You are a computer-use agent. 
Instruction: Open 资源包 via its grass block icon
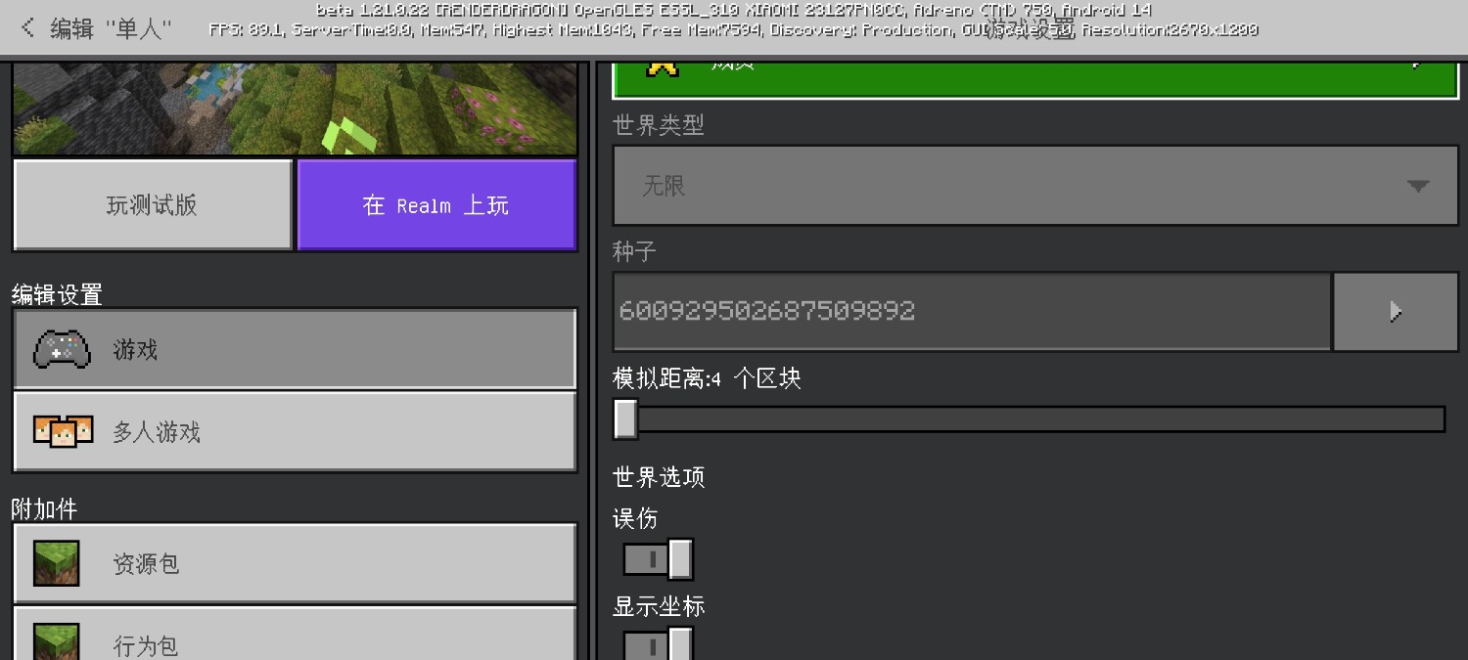(56, 563)
